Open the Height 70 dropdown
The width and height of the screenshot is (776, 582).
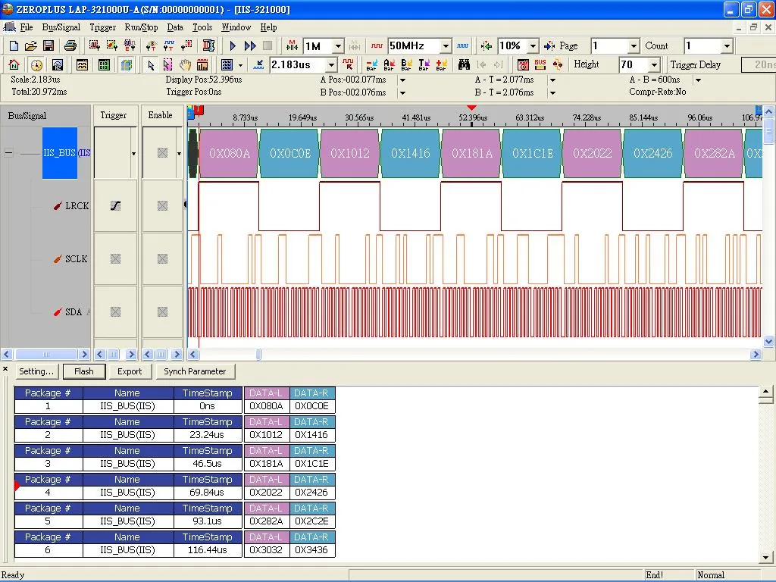click(654, 65)
